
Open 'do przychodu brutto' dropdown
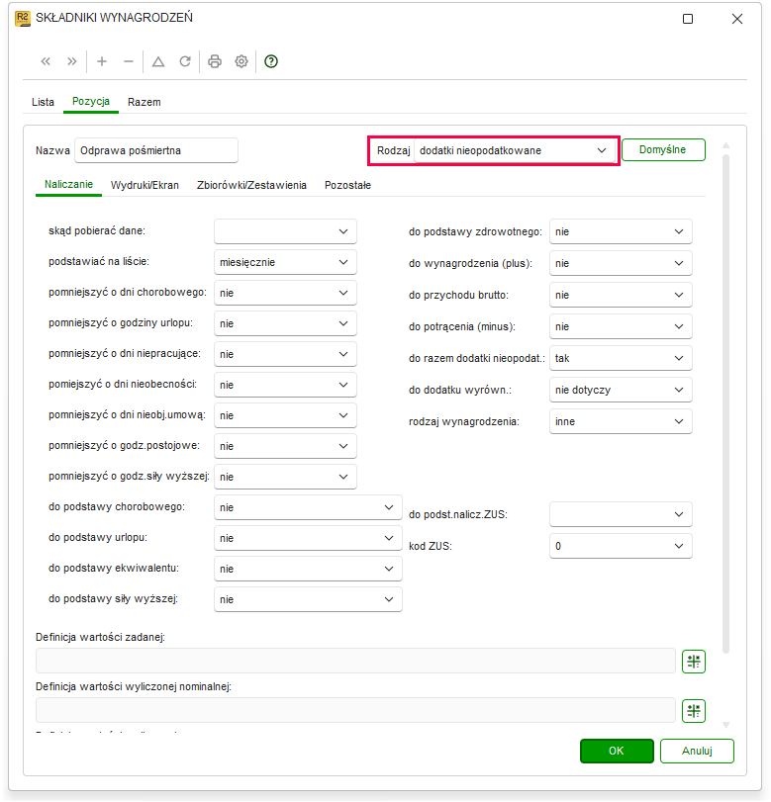(621, 295)
